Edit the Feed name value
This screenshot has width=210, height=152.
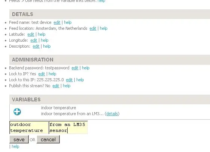point(57,22)
